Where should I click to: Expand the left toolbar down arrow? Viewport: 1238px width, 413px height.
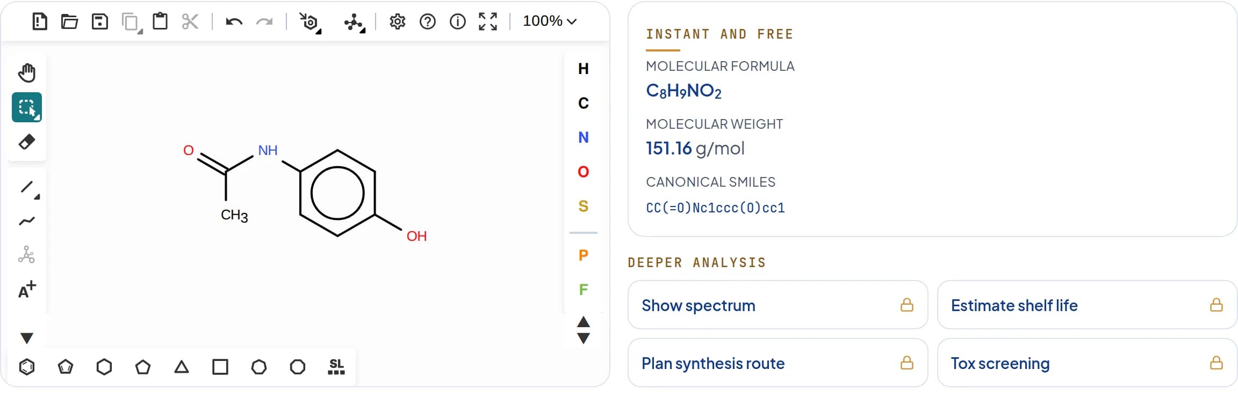(x=27, y=338)
